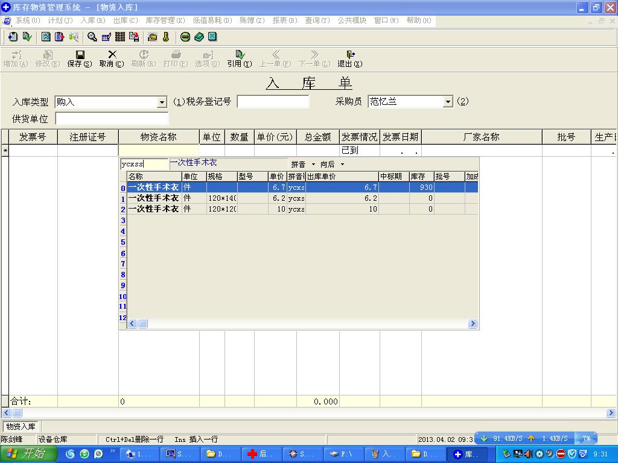
Task: Click the volume speaker tray icon
Action: tap(529, 454)
